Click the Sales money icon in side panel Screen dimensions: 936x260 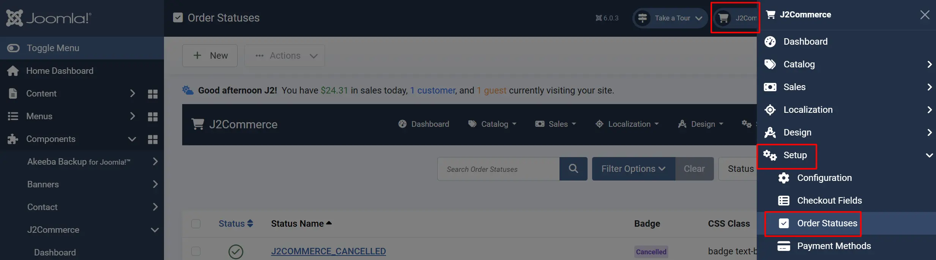770,87
